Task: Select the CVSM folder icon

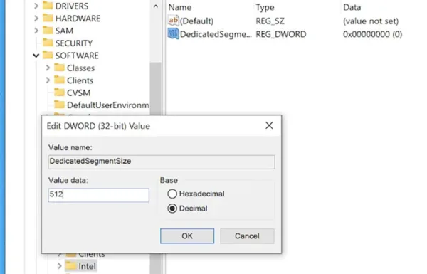Action: coord(59,93)
